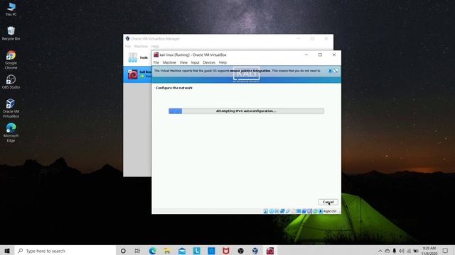Click the taskbar search box

pyautogui.click(x=65, y=251)
